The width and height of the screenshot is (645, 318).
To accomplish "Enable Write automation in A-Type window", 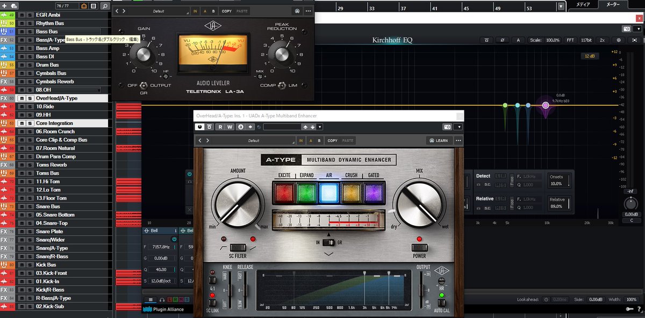I will pos(230,127).
